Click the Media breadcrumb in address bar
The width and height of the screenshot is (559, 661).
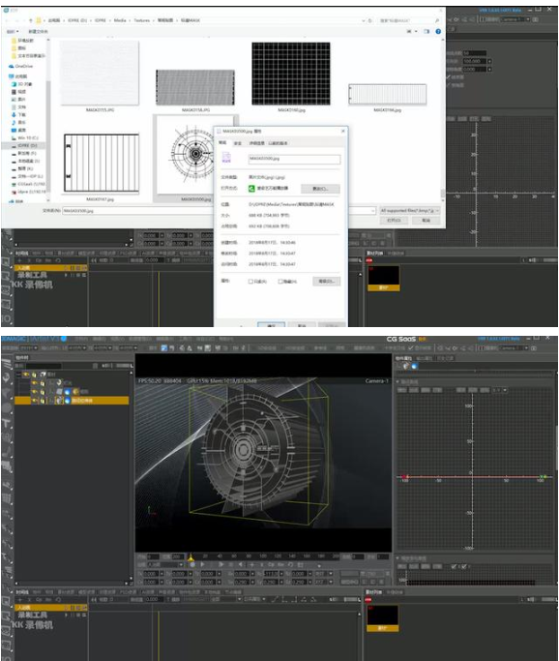[120, 20]
